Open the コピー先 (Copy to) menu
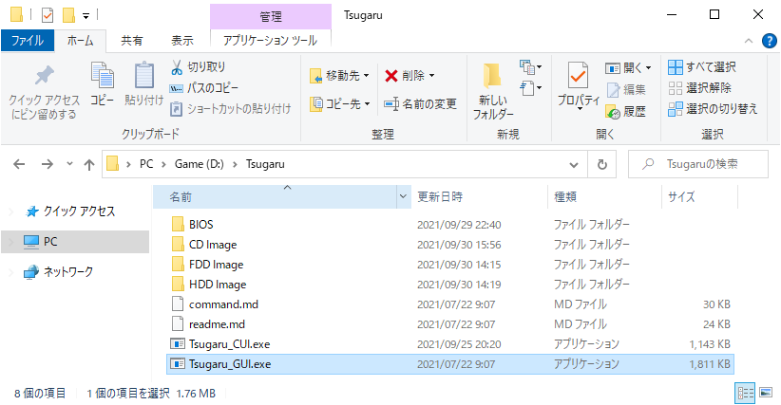Image resolution: width=781 pixels, height=405 pixels. click(x=339, y=104)
